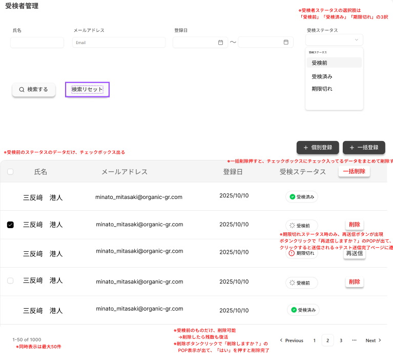The image size is (393, 364).
Task: Go to page 3 in pagination
Action: pos(341,340)
